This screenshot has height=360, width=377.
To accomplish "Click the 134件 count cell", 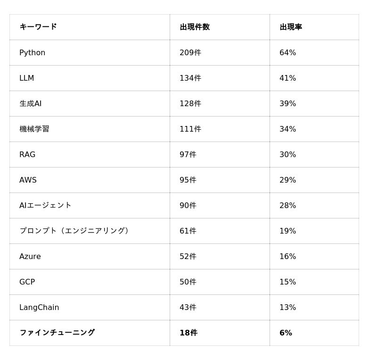I will coord(220,78).
